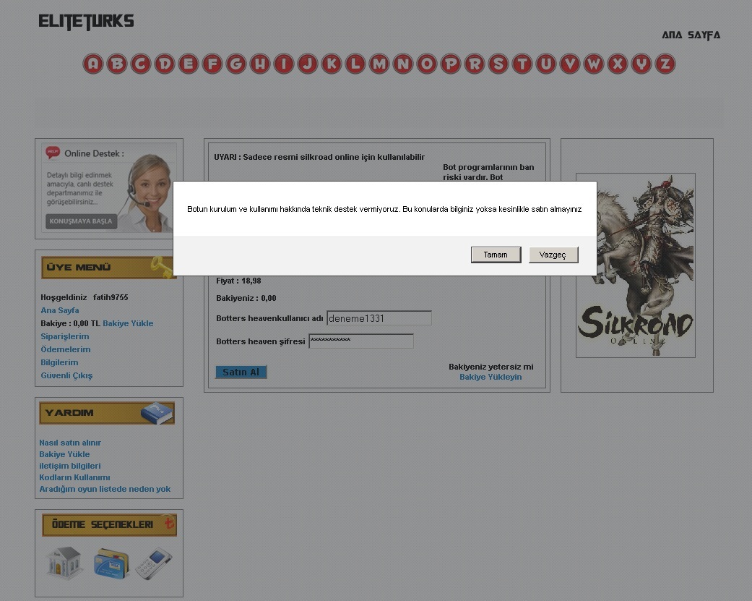The image size is (752, 601).
Task: Open the letter L game filter
Action: 355,64
